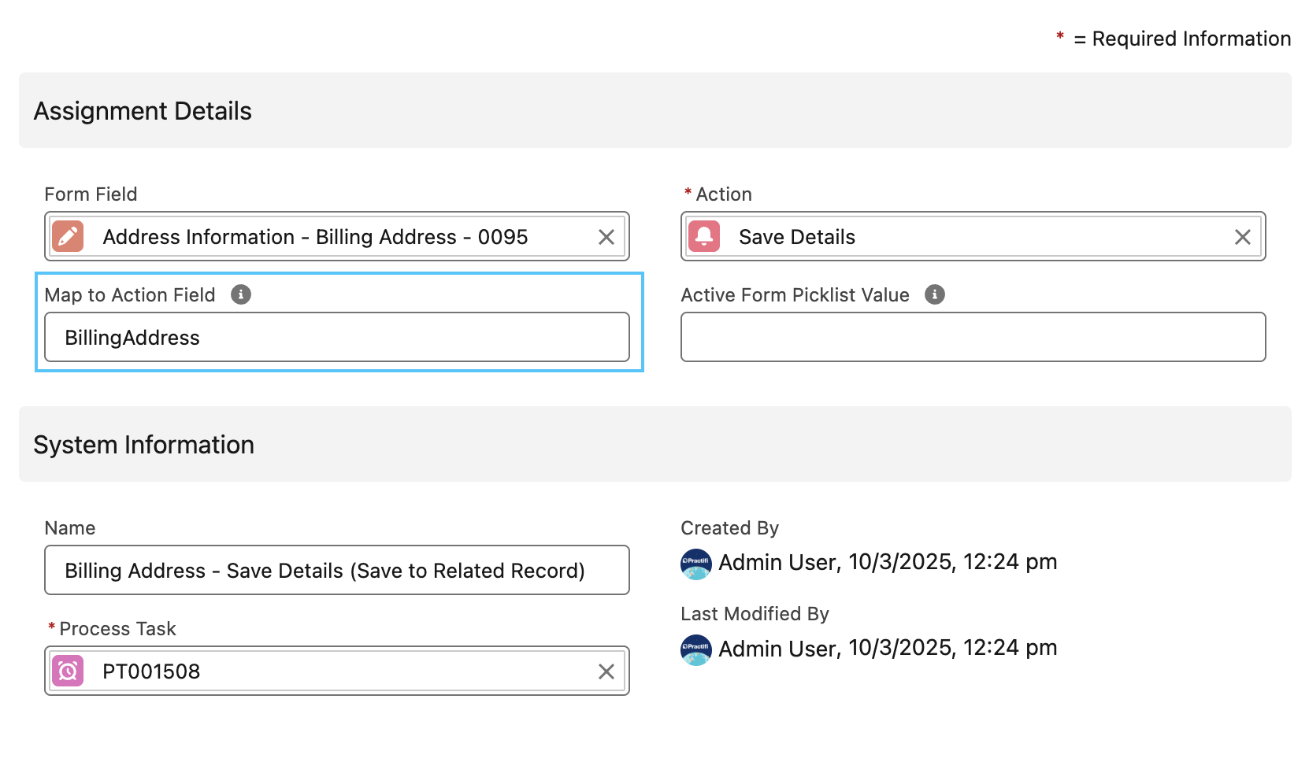Screen dimensions: 1309x762
Task: Click the pencil icon in Form Field
Action: (x=68, y=236)
